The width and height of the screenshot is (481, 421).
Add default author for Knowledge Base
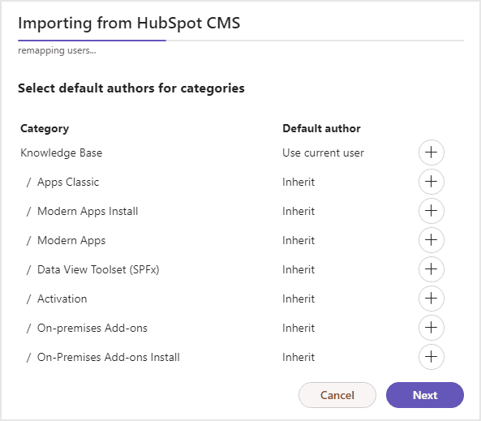(x=431, y=153)
